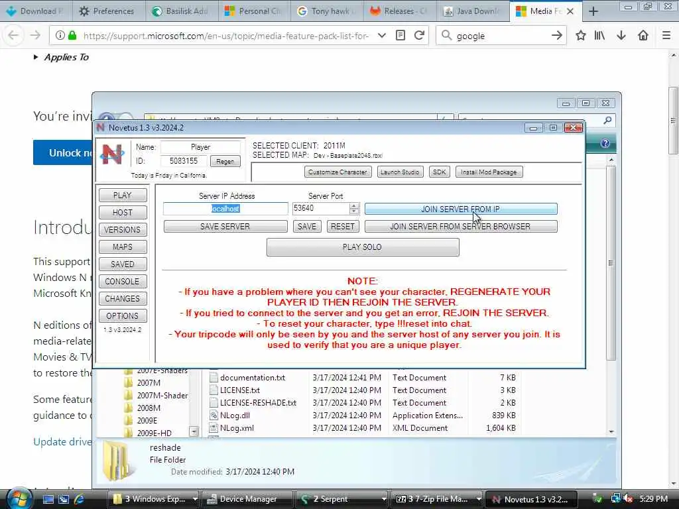Open Serpent taskbar group dropdown
The height and width of the screenshot is (509, 679).
[x=384, y=499]
